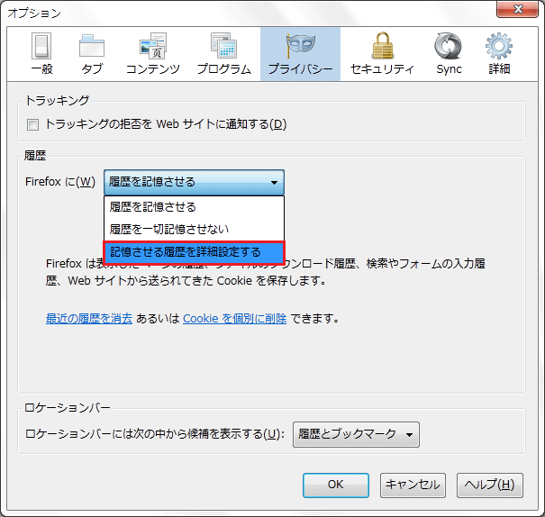Collapse the Firefox 履歴 mode dropdown

pyautogui.click(x=194, y=182)
